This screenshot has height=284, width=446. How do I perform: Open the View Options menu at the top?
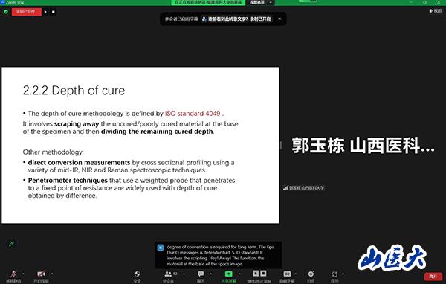click(261, 2)
